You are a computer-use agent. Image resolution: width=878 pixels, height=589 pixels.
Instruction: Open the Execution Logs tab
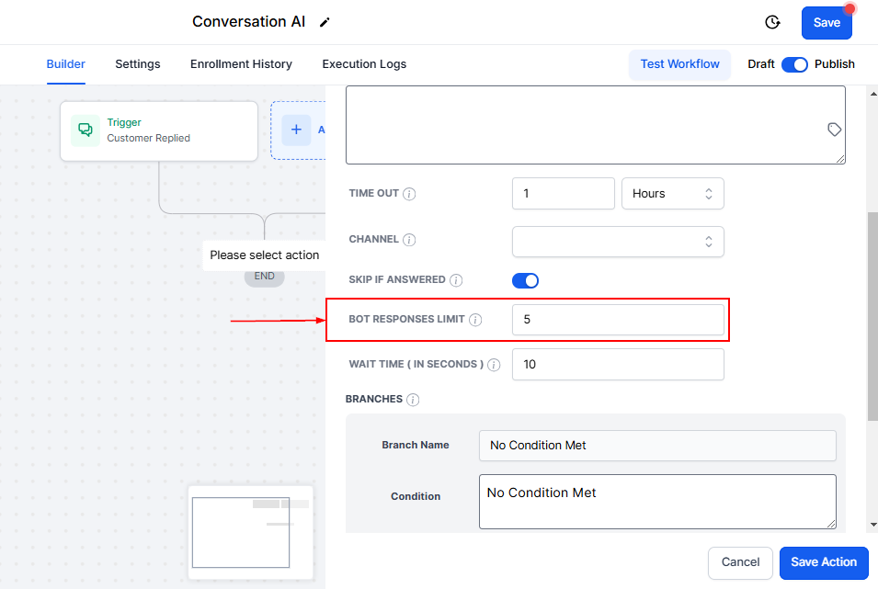tap(364, 64)
